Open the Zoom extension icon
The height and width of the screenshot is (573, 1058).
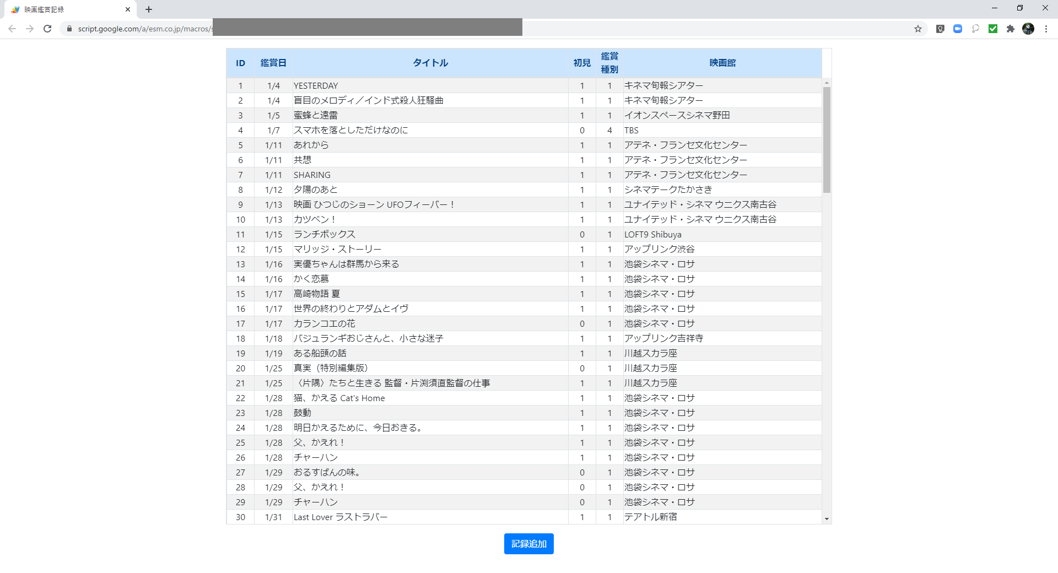point(958,28)
